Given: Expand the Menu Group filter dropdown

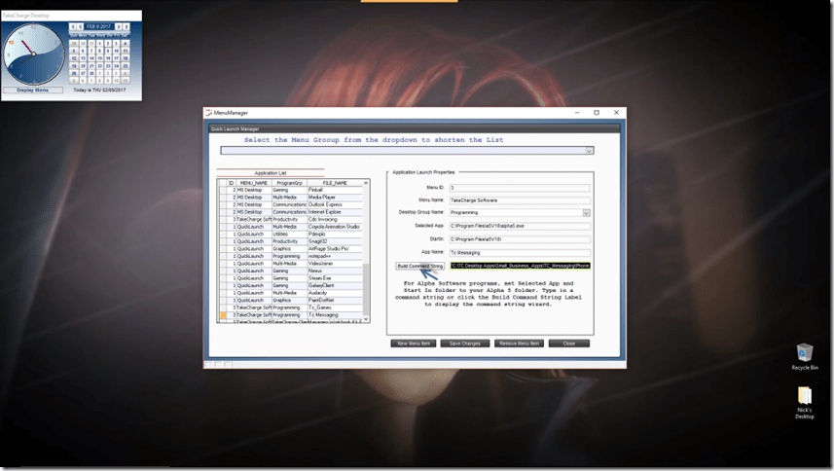Looking at the screenshot, I should point(589,151).
